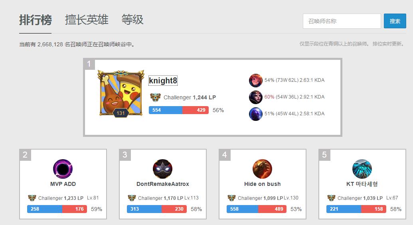Click the purple champion icon with 51% winrate
The width and height of the screenshot is (413, 225).
click(x=255, y=114)
